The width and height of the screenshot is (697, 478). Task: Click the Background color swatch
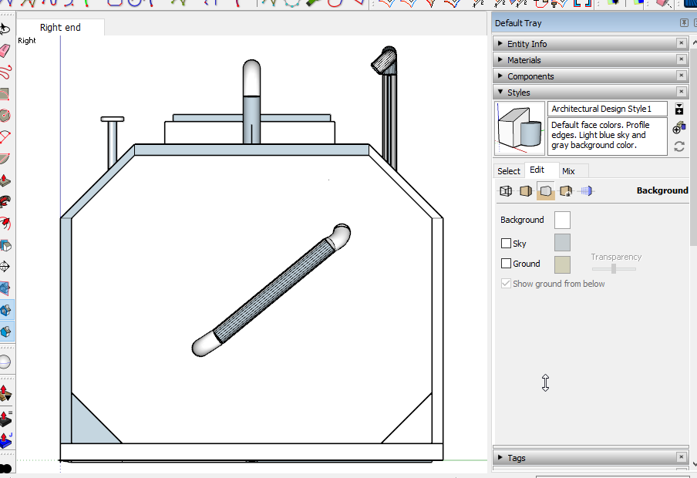point(562,220)
